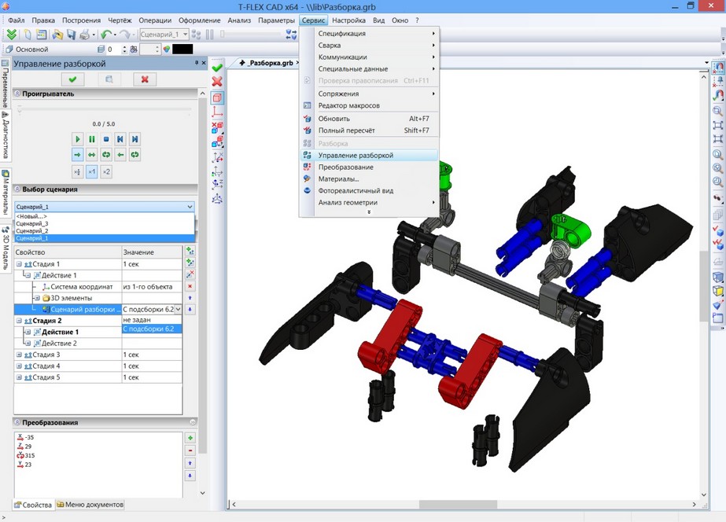Move selected stage item up in tree
This screenshot has width=726, height=522.
pos(190,298)
